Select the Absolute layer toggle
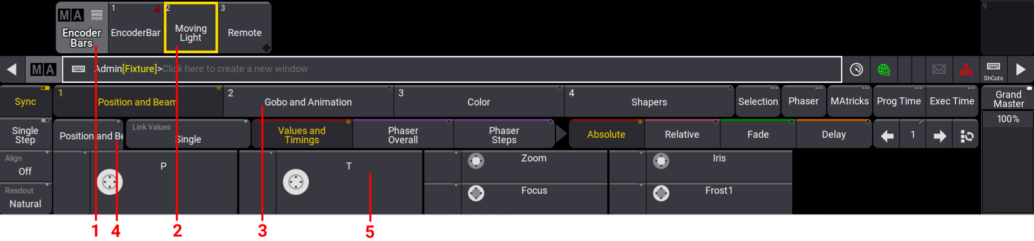Screen dimensions: 1034x241 606,134
